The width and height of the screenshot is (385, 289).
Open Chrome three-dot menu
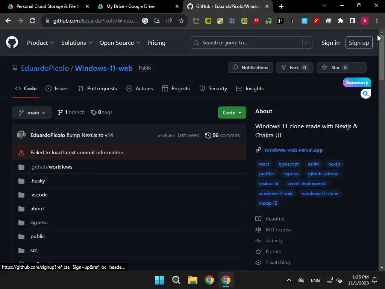377,21
